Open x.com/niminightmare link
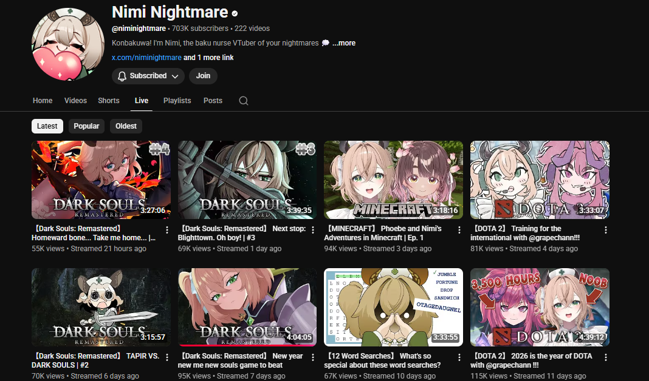649x381 pixels. point(146,58)
